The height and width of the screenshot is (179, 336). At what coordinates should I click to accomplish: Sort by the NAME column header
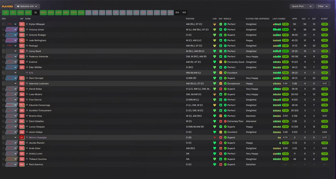(x=28, y=19)
